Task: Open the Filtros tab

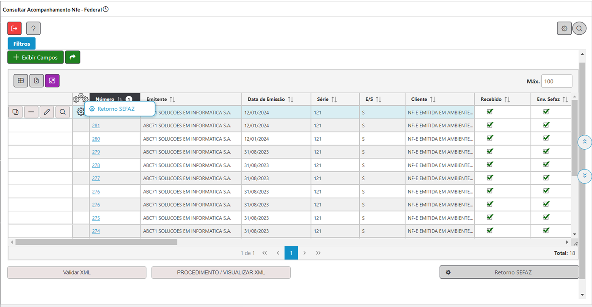Action: pos(22,44)
